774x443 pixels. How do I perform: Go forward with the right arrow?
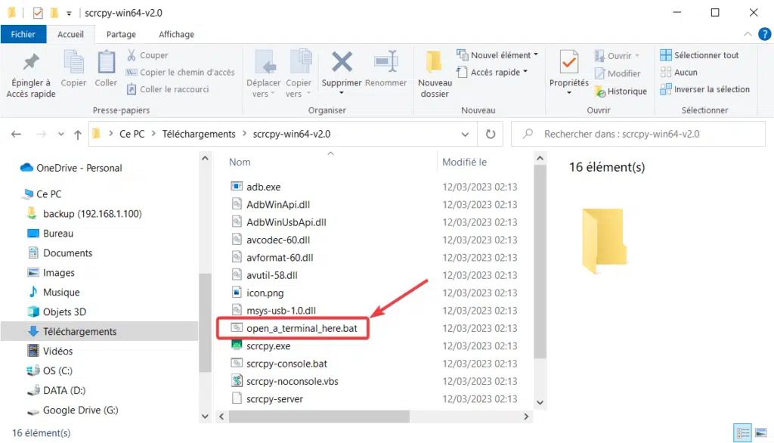41,134
